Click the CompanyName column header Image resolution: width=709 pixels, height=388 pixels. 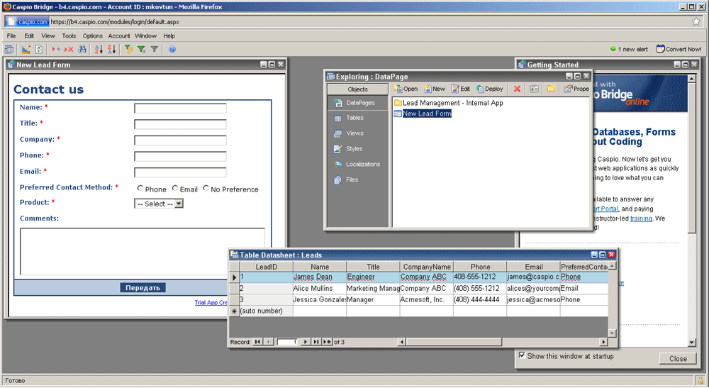[x=427, y=267]
